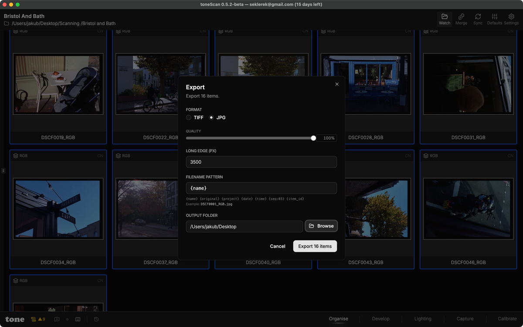
Task: Select the DSCF0037_RGB thumbnail
Action: [x=146, y=209]
